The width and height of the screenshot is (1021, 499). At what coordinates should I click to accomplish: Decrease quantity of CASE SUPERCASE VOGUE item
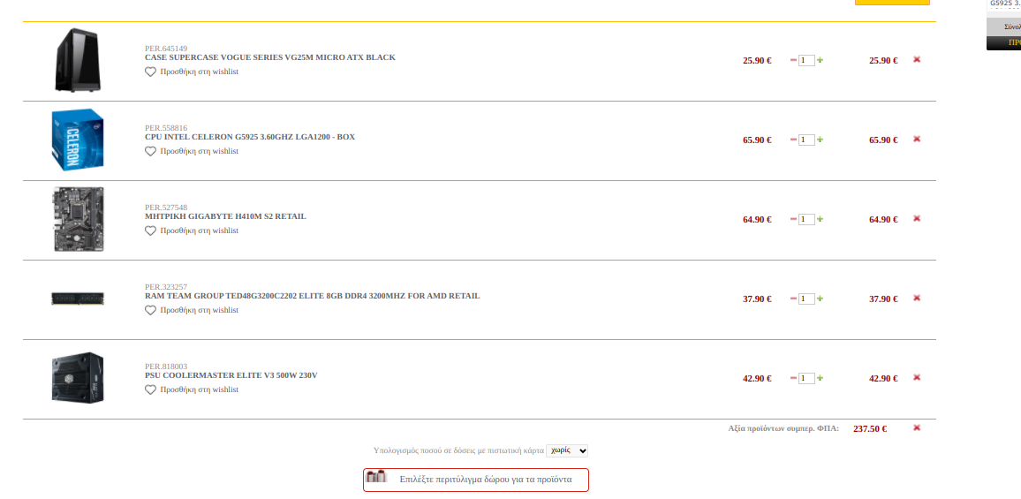tap(793, 60)
